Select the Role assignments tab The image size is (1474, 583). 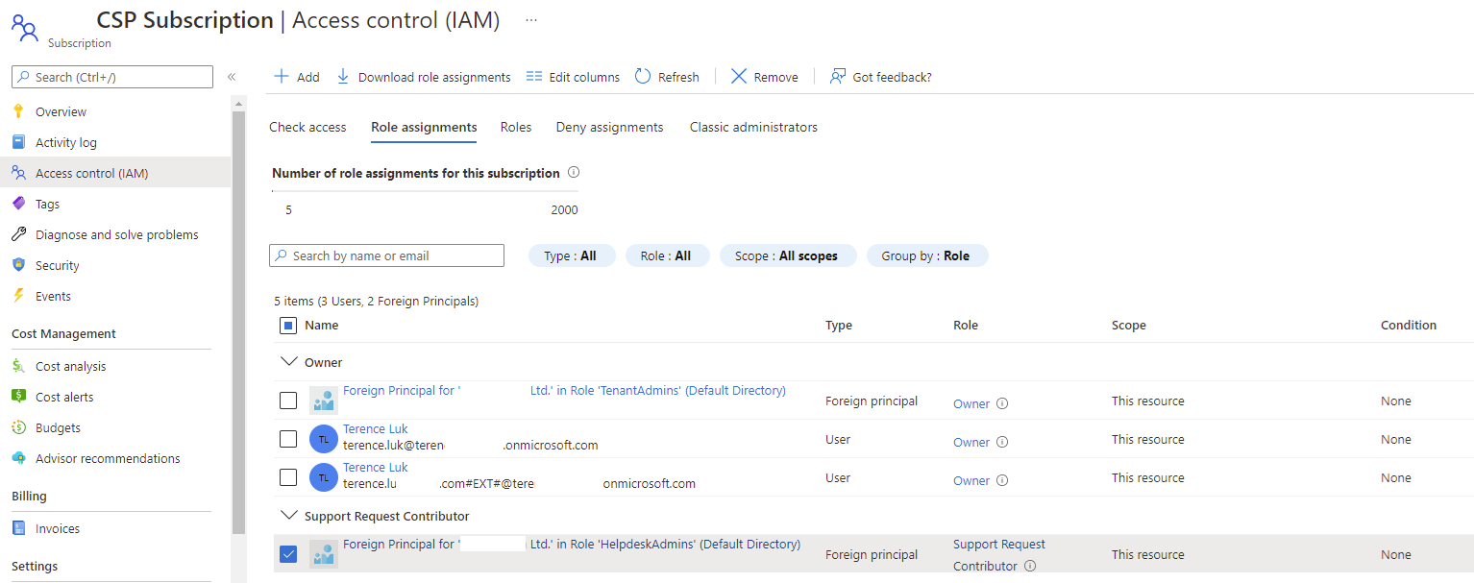[x=424, y=127]
